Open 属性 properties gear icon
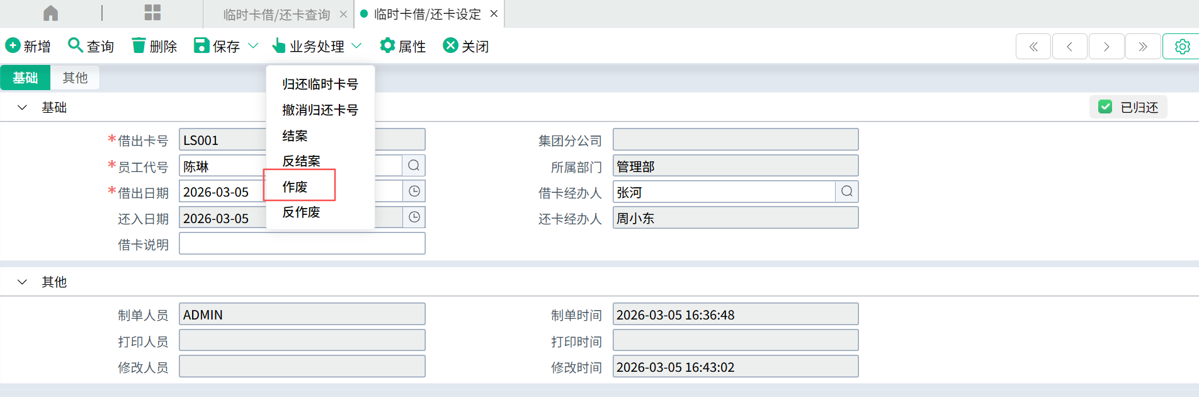This screenshot has width=1199, height=397. [x=387, y=45]
